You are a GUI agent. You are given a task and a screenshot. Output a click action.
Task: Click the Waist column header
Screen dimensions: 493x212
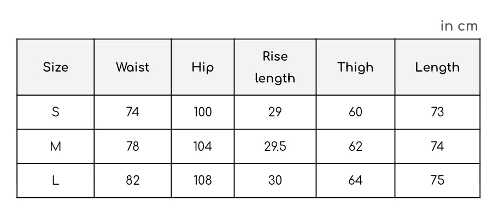pos(132,67)
